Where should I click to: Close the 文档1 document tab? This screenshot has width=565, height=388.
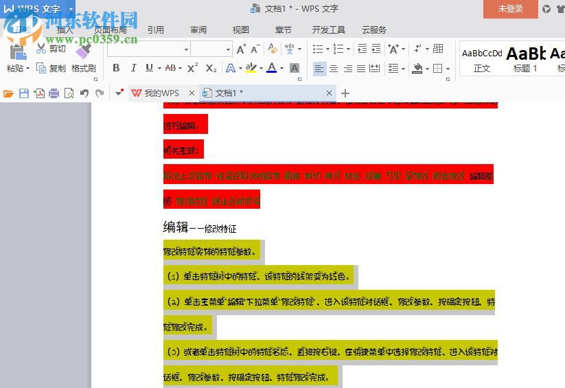click(x=329, y=93)
